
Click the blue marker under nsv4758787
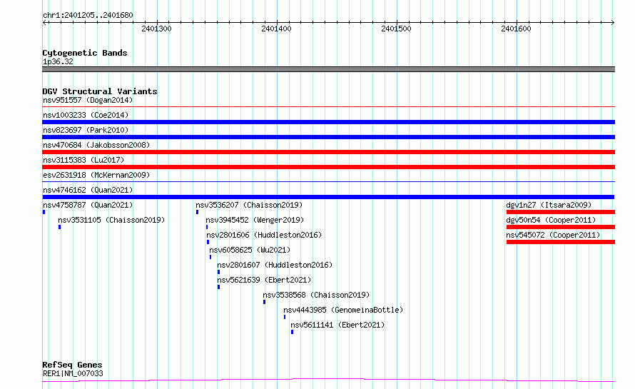[x=44, y=212]
